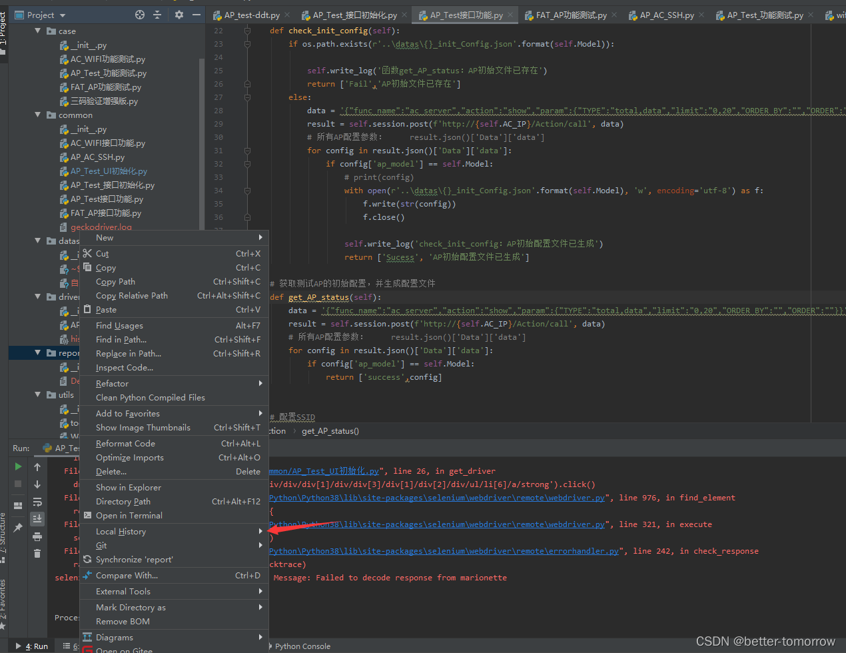Viewport: 846px width, 653px height.
Task: Open Project panel settings gear
Action: [179, 15]
